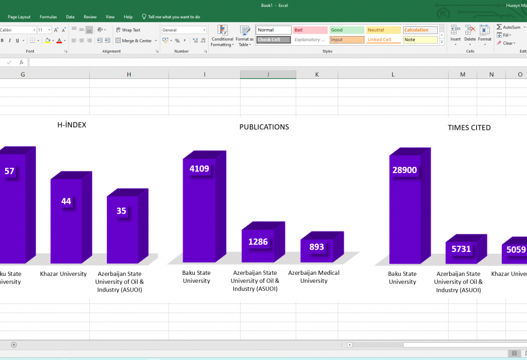Apply the Linked Cell style
The height and width of the screenshot is (360, 527).
coord(384,39)
